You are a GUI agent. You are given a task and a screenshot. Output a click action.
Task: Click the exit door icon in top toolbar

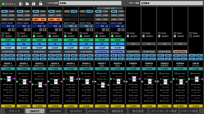coord(21,4)
